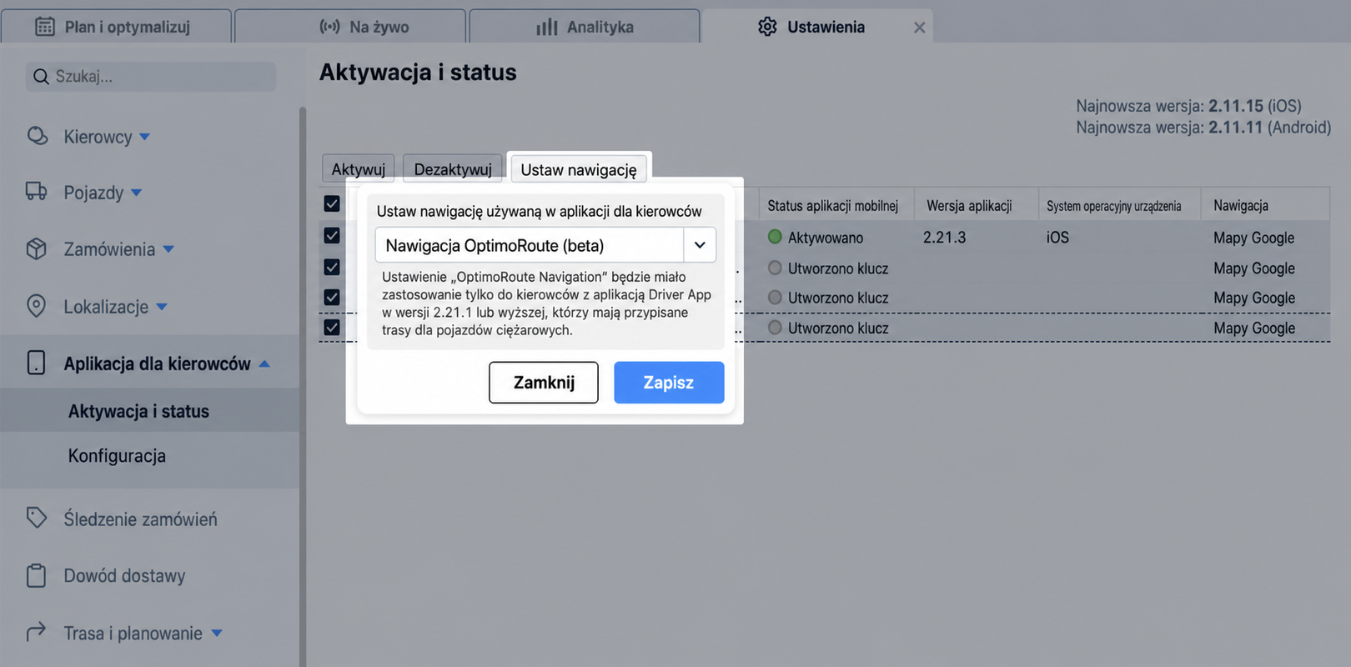Open the navigation dropdown chevron
The height and width of the screenshot is (667, 1351).
coord(700,245)
